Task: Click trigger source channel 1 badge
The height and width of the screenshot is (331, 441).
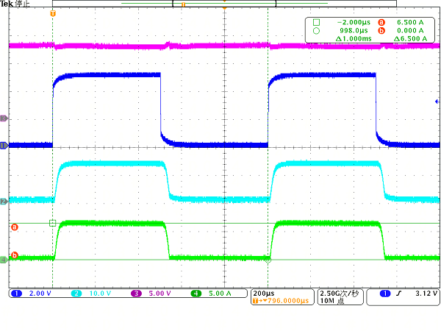Action: coord(385,293)
